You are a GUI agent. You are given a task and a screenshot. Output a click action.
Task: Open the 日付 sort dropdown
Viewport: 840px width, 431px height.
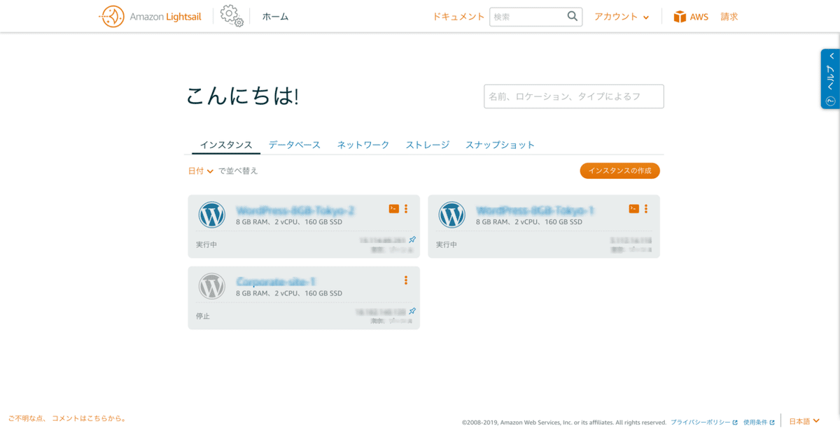click(x=200, y=171)
